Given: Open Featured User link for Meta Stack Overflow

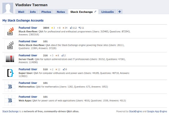Looking at the screenshot, I should click(x=28, y=41).
